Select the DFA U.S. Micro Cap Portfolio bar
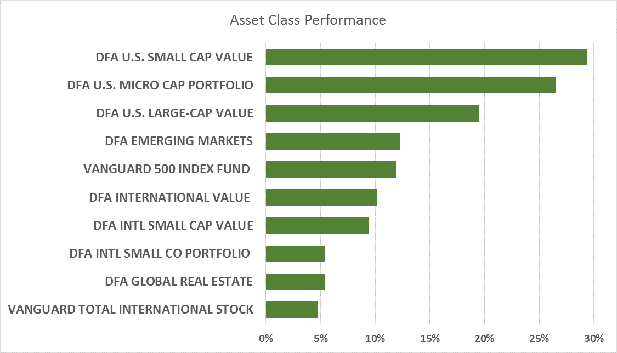The image size is (617, 353). 410,85
